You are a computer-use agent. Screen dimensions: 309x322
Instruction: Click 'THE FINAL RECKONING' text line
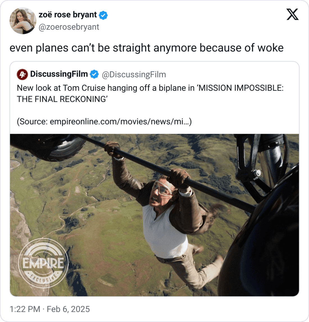(x=62, y=99)
